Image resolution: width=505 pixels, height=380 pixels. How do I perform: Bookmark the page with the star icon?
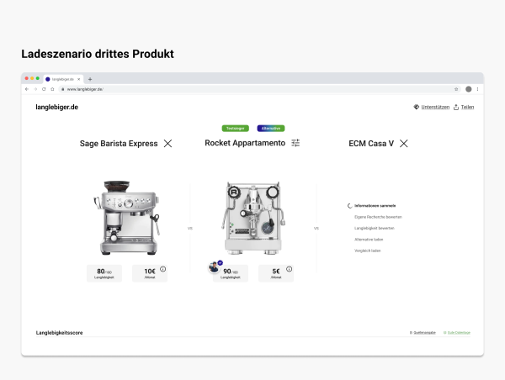[x=456, y=88]
